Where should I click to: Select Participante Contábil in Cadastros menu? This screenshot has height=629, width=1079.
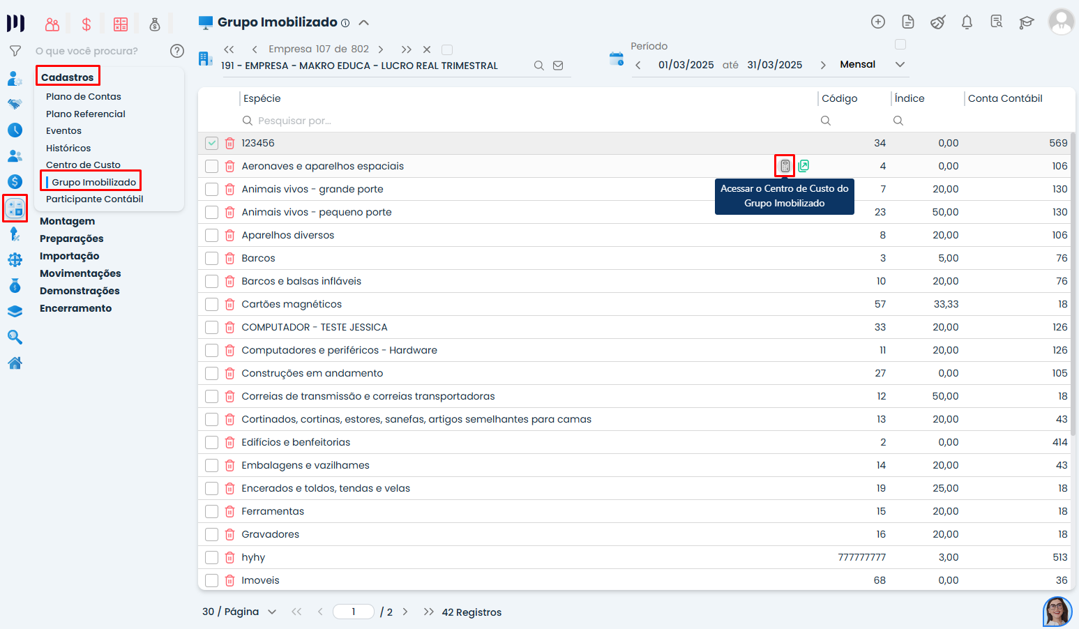click(x=94, y=199)
